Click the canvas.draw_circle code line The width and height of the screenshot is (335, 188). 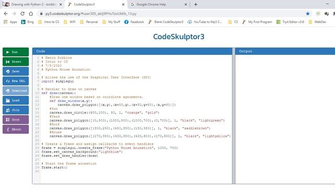point(105,113)
